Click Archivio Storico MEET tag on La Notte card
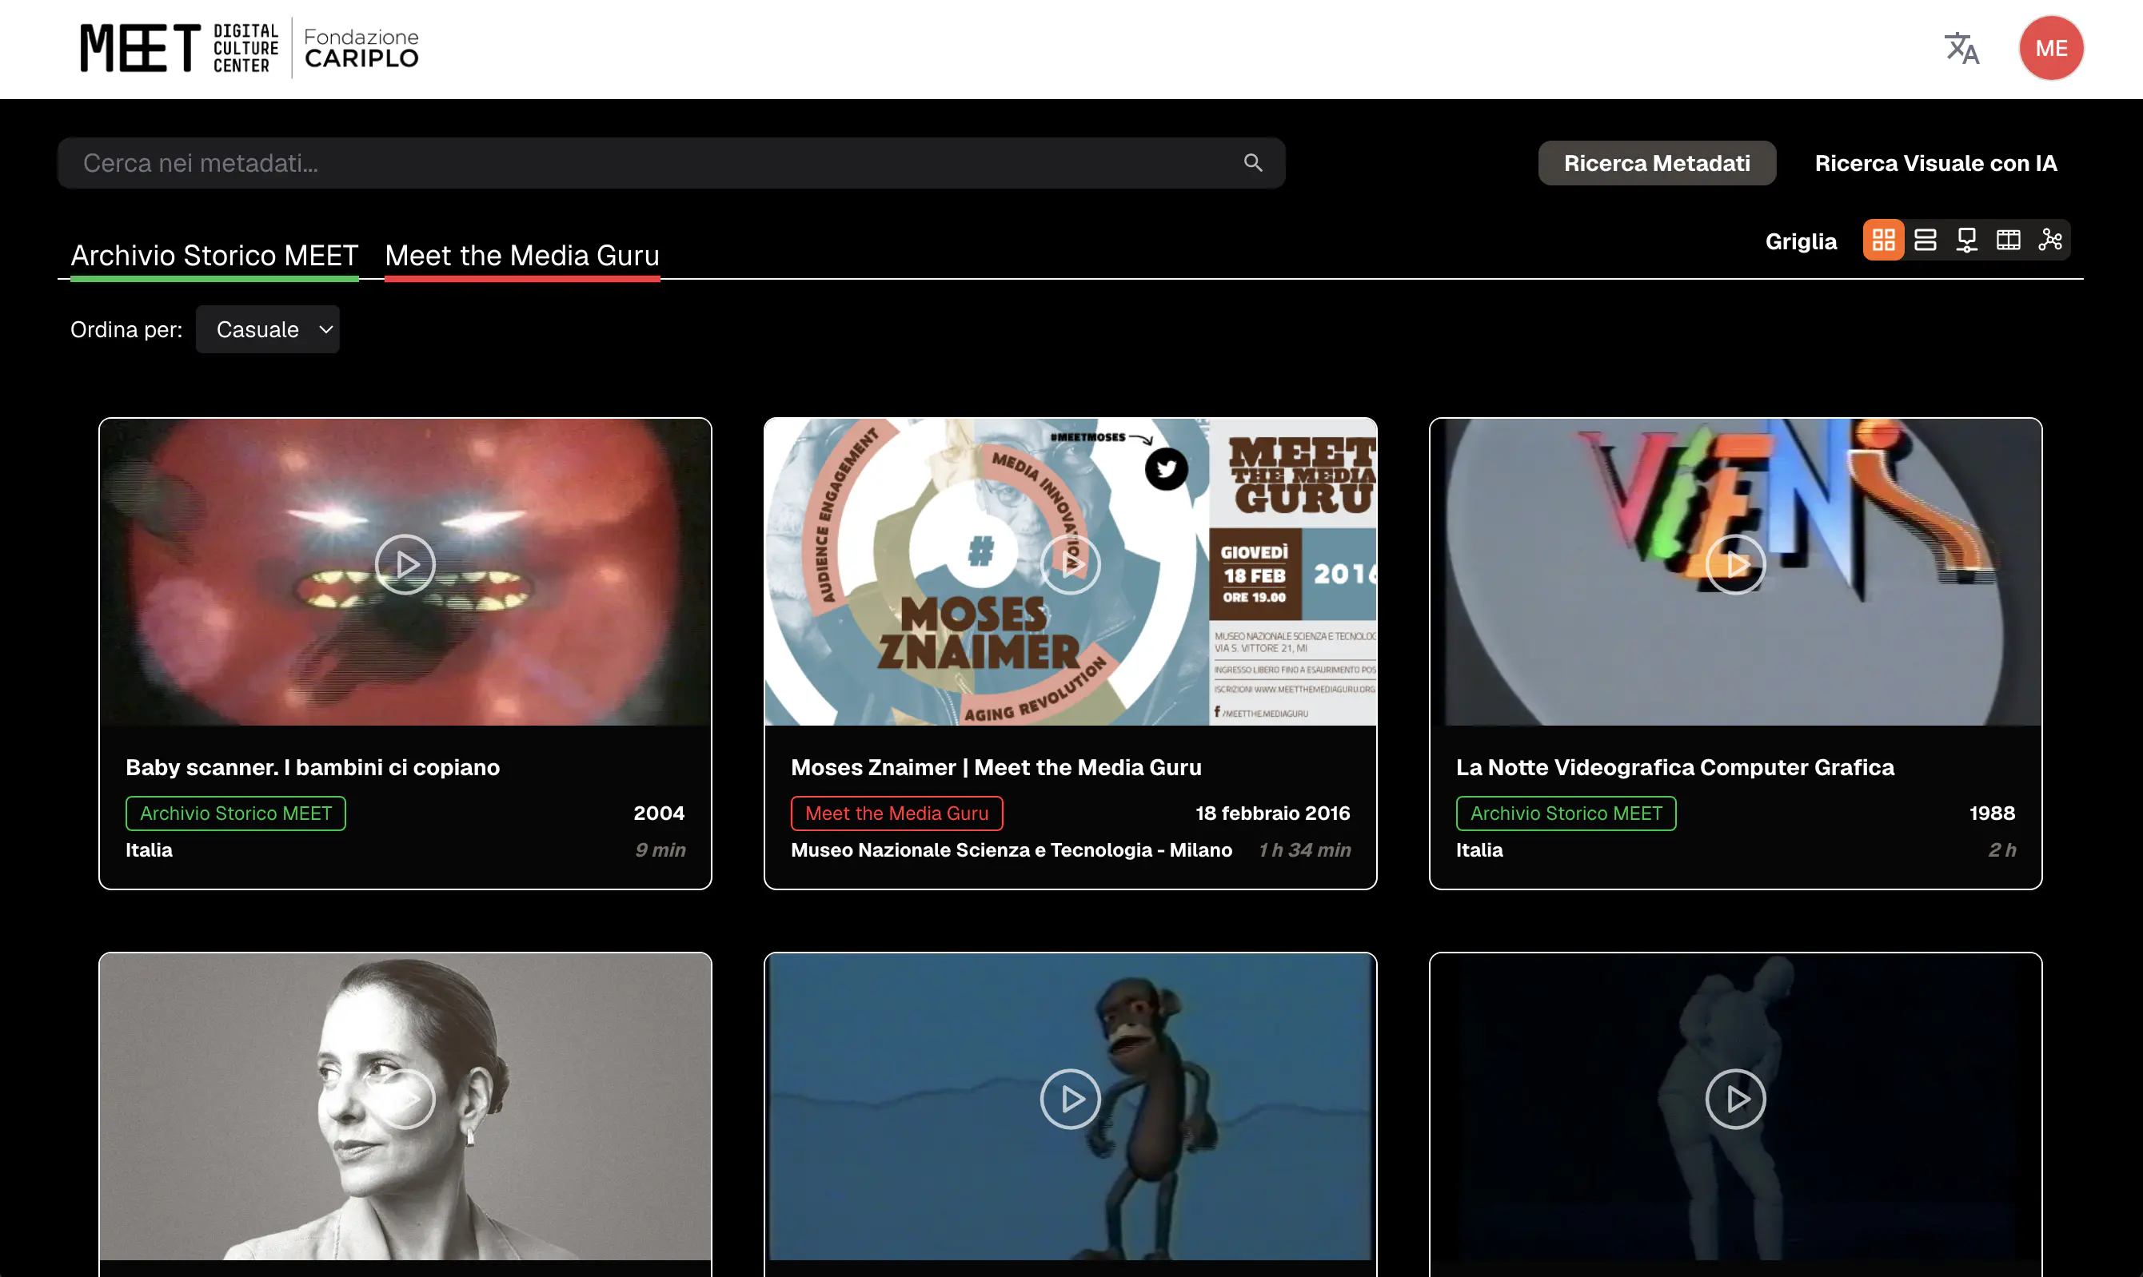Image resolution: width=2143 pixels, height=1277 pixels. (1566, 814)
